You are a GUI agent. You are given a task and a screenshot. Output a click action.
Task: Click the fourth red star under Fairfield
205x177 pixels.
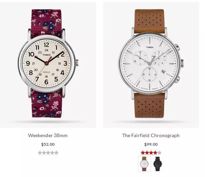pos(155,153)
